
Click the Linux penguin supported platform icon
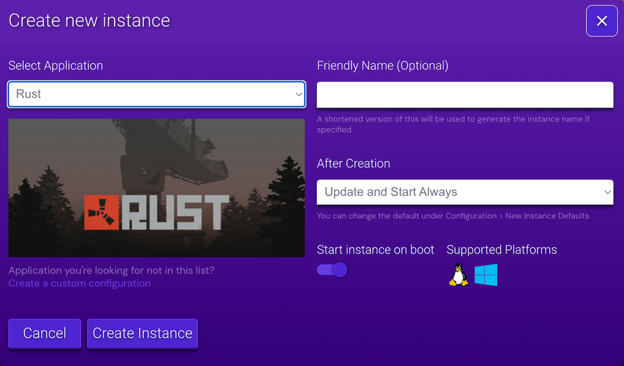point(458,275)
